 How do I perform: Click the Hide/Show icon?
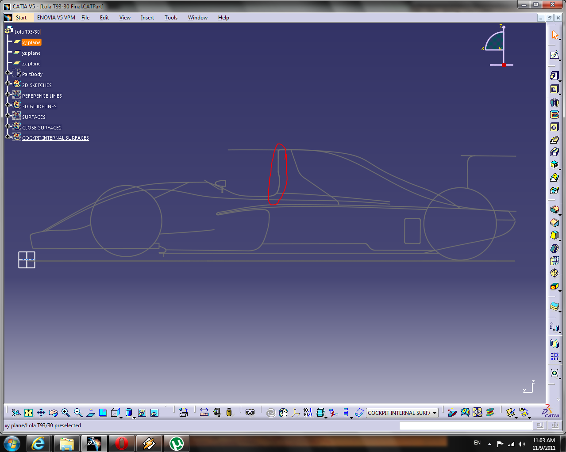coord(142,413)
